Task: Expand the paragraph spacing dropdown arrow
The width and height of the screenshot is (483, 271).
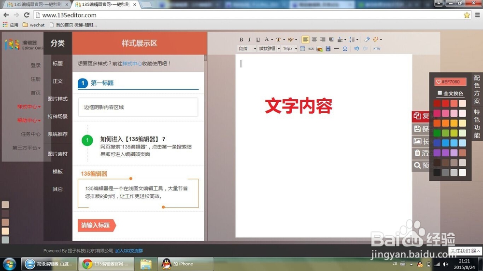Action: [x=345, y=40]
